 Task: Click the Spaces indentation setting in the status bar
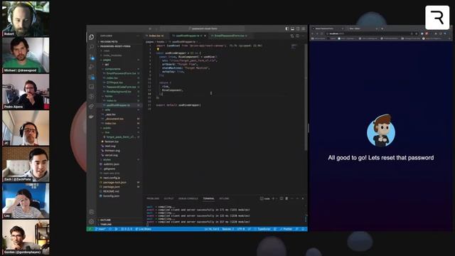(228, 229)
